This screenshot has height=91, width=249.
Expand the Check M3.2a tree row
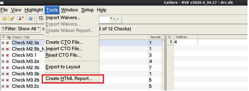[3, 62]
